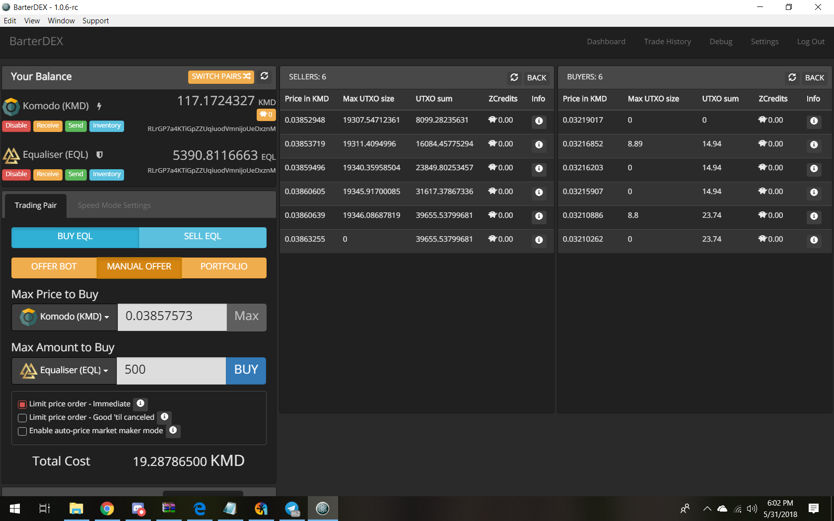Click SWITCH PAIRS button
Image resolution: width=834 pixels, height=521 pixels.
[221, 76]
